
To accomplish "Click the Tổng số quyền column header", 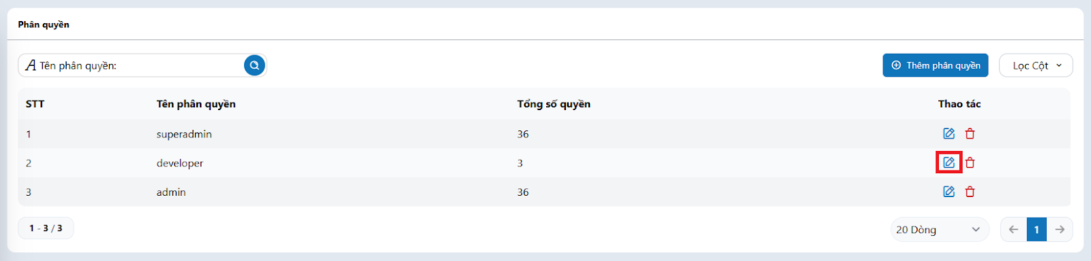I will pos(554,104).
